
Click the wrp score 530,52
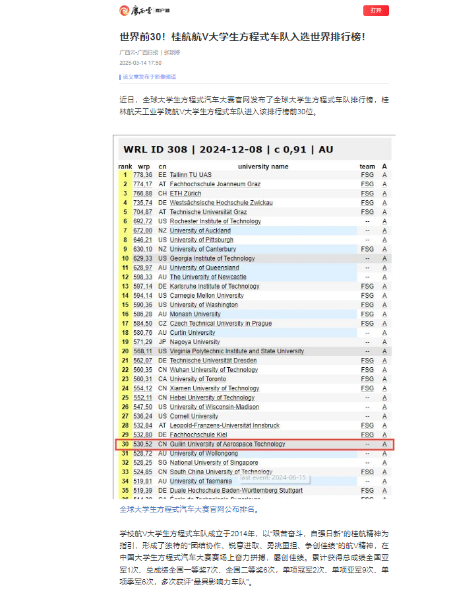[x=142, y=444]
